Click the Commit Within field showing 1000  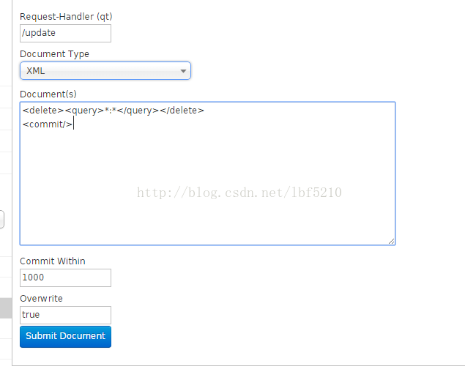(65, 277)
